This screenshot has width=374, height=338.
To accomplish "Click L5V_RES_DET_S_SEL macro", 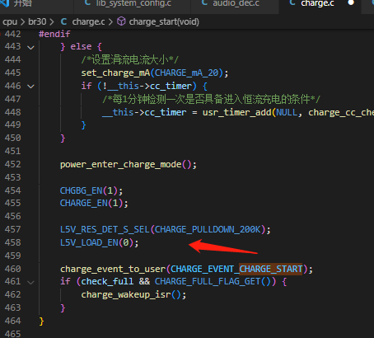I will tap(105, 229).
